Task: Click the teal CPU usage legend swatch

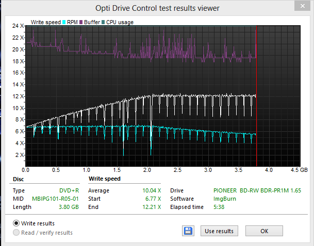Action: point(103,22)
